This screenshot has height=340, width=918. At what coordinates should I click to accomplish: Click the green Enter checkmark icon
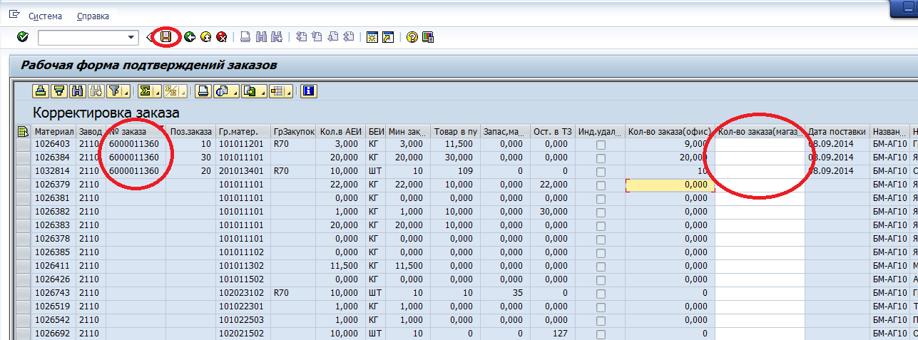(x=22, y=37)
